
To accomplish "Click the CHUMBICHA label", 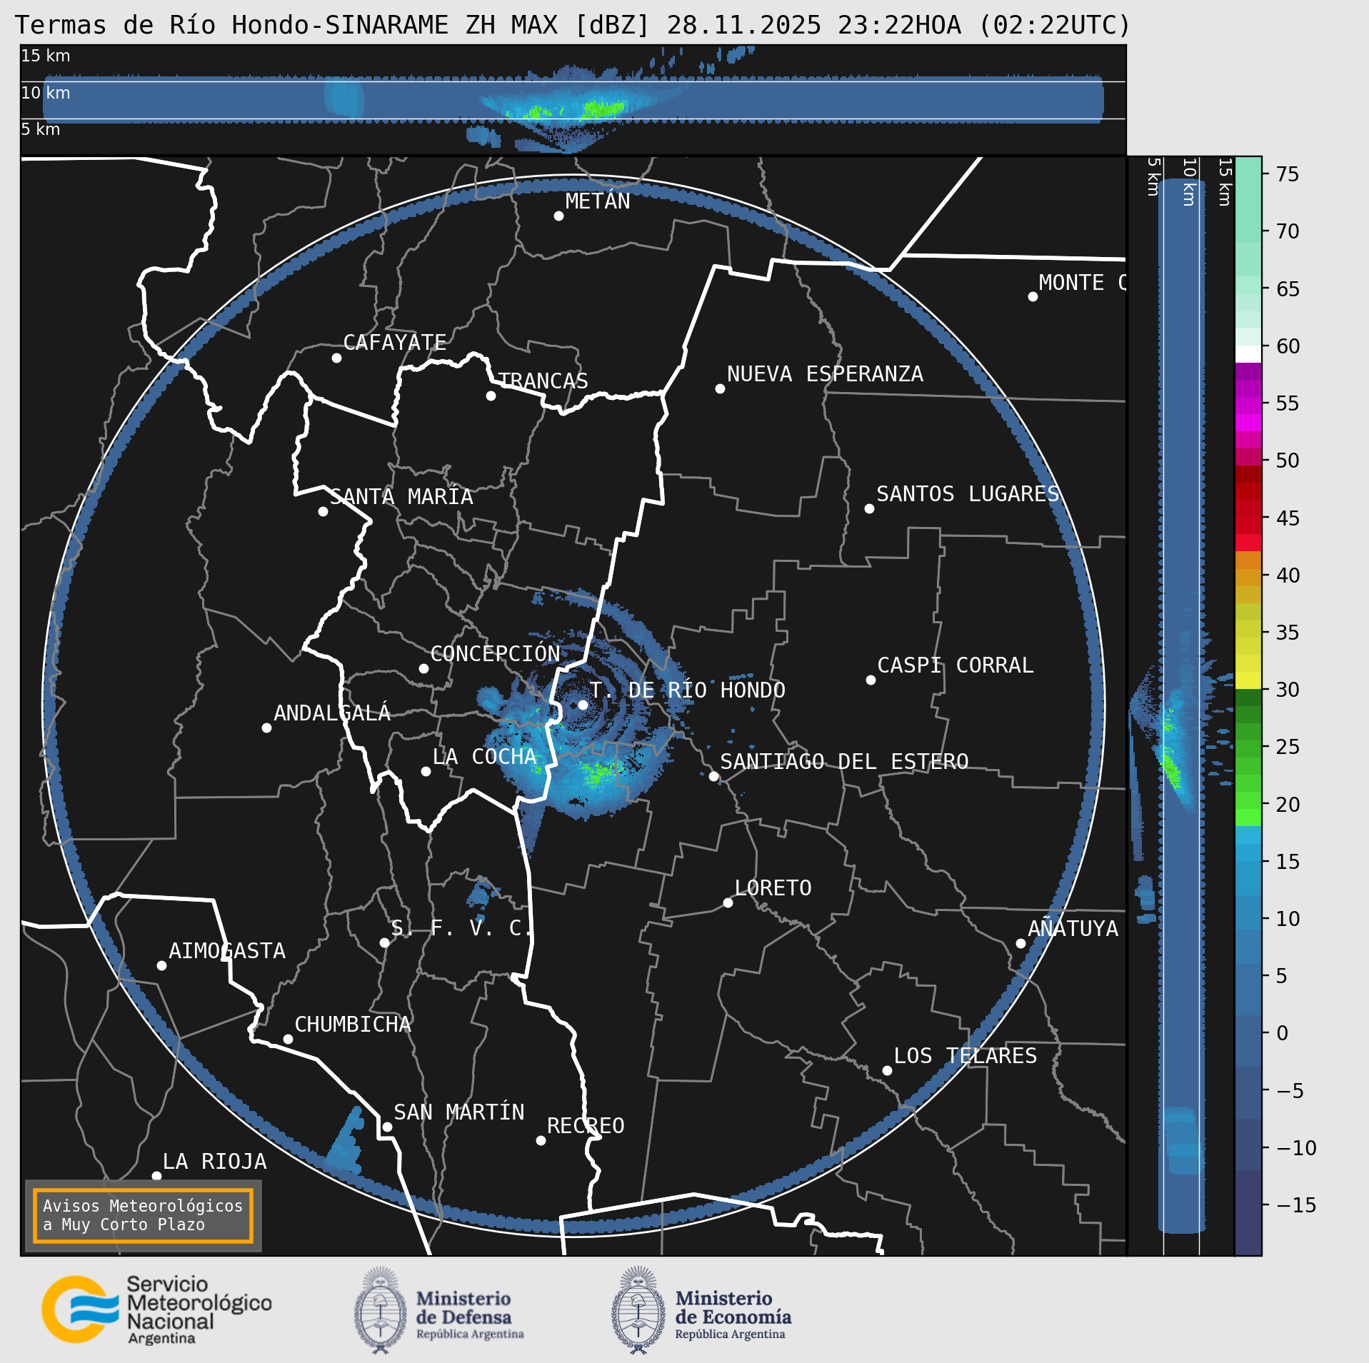I will click(353, 1025).
